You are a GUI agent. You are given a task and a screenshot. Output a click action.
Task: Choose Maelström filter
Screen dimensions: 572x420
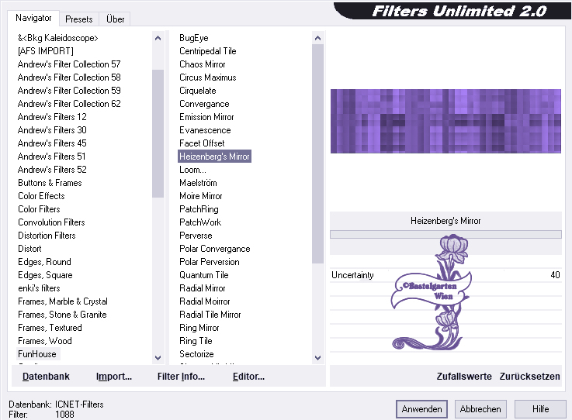click(198, 183)
